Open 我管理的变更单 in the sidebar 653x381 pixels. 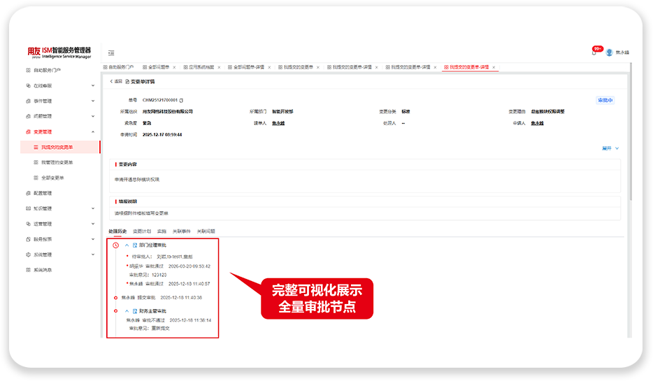click(57, 162)
